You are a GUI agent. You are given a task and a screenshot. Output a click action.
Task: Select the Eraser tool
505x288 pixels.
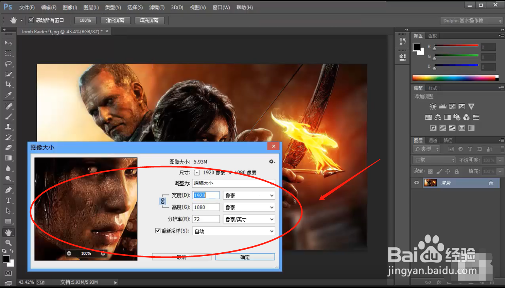8,148
